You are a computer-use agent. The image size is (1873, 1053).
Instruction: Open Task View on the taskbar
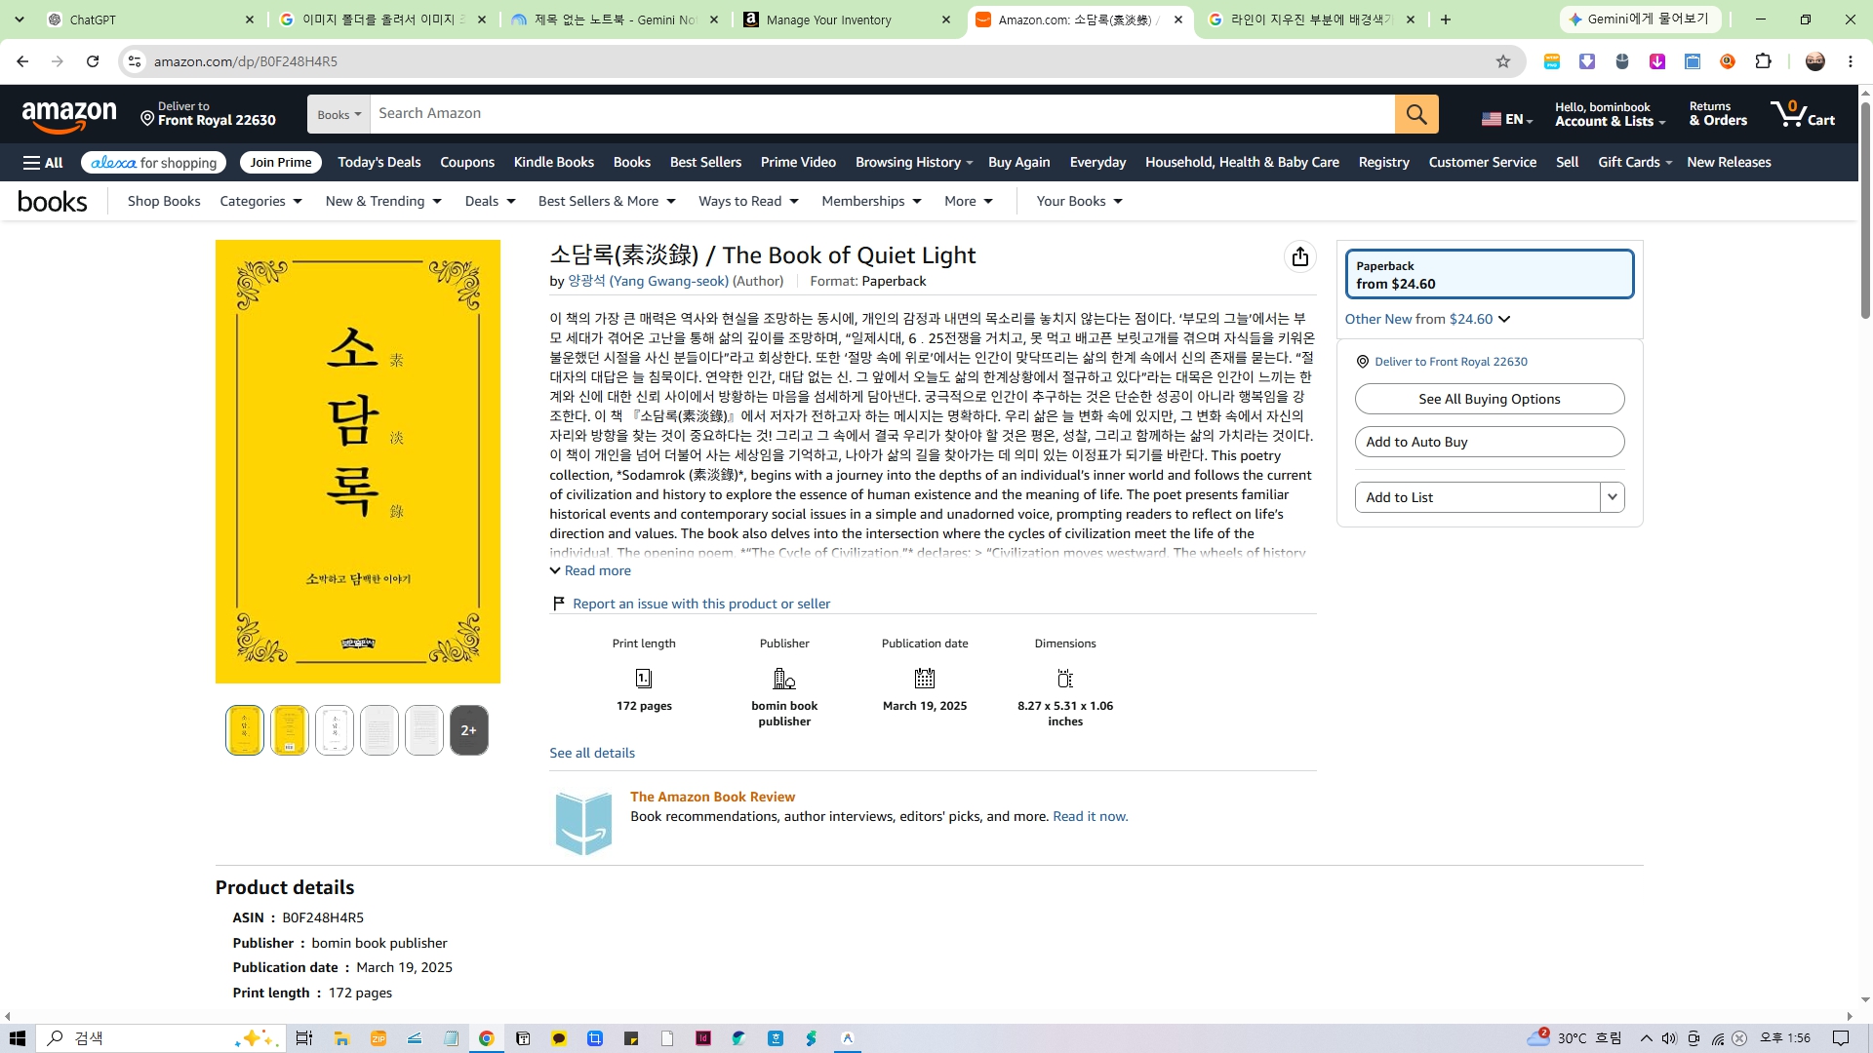pyautogui.click(x=304, y=1038)
